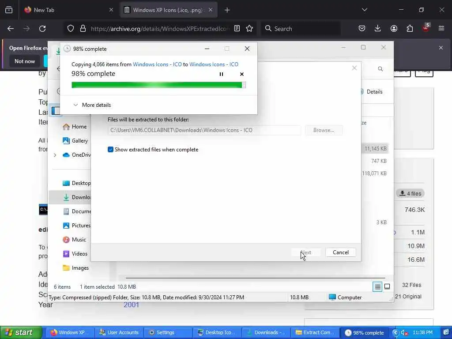Open a new Firefox tab
452x339 pixels.
[227, 10]
